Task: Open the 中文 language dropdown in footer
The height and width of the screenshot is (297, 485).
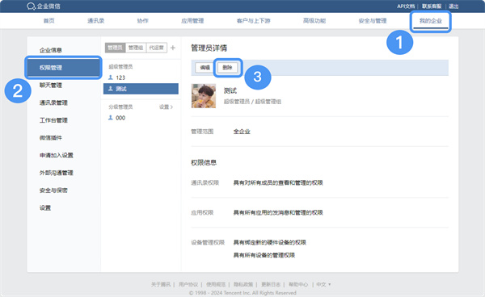Action: [x=323, y=284]
